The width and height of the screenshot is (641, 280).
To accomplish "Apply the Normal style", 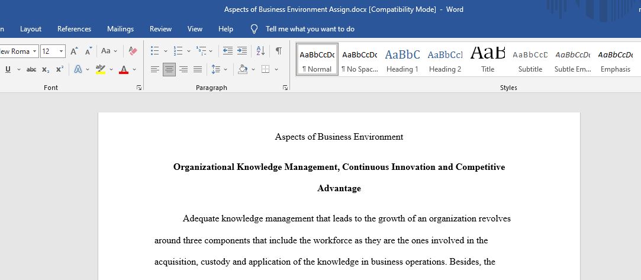I will (x=317, y=60).
